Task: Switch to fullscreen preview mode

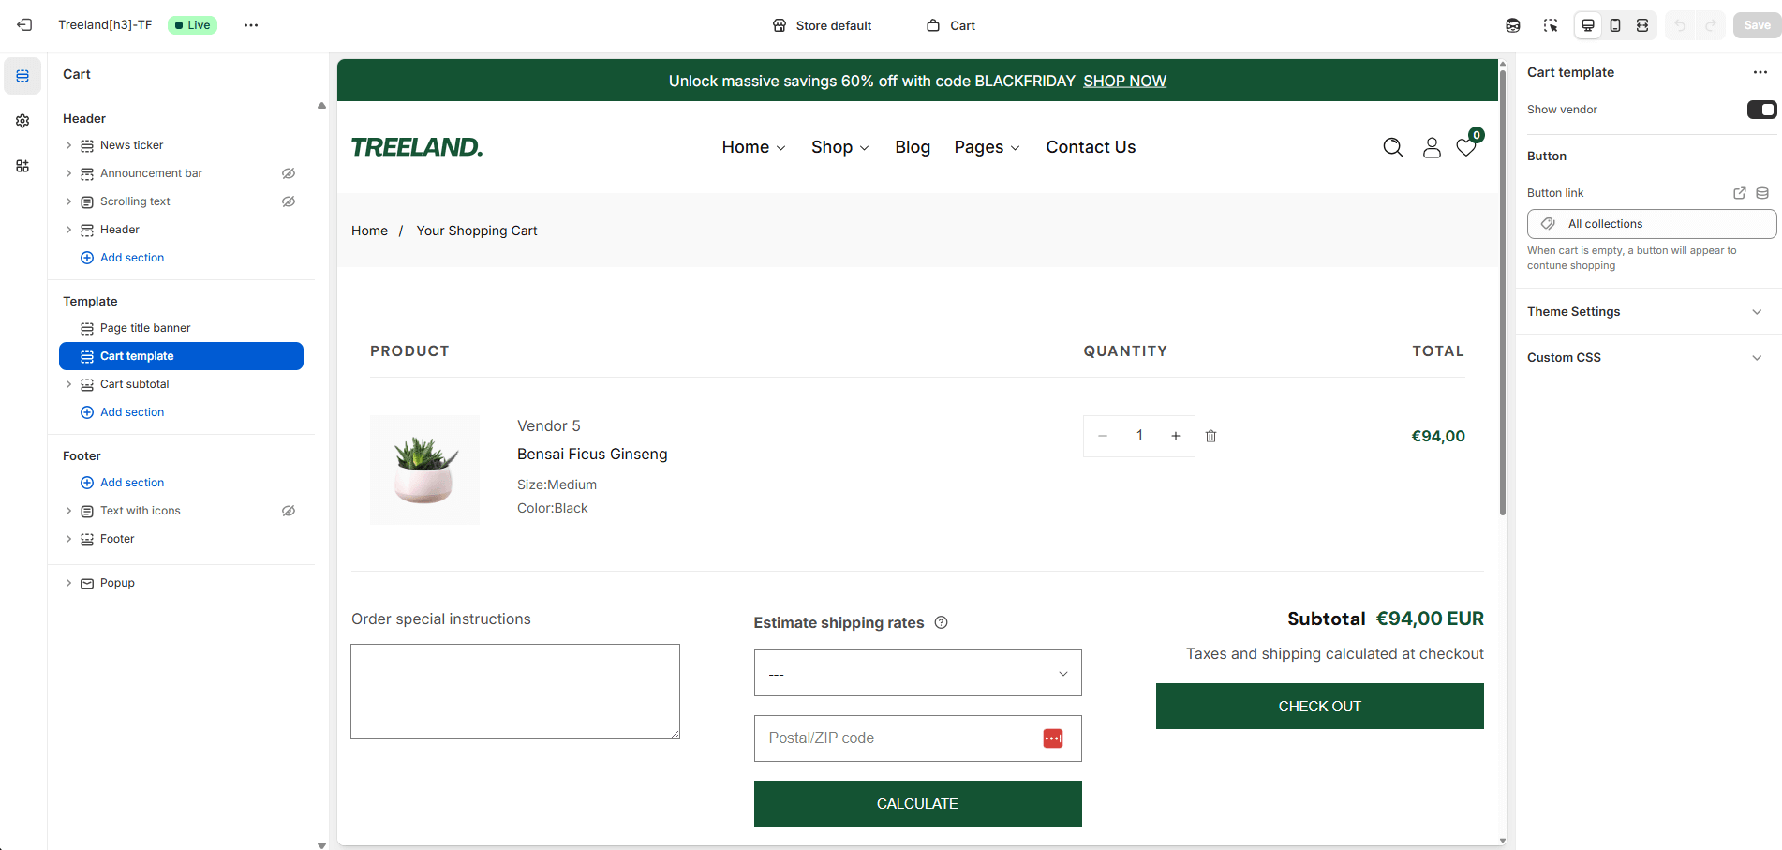Action: coord(1642,25)
